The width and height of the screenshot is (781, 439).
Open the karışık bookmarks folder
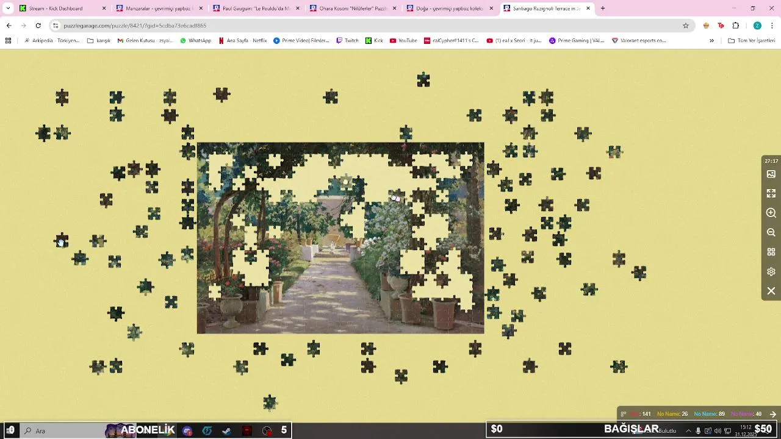click(x=99, y=40)
